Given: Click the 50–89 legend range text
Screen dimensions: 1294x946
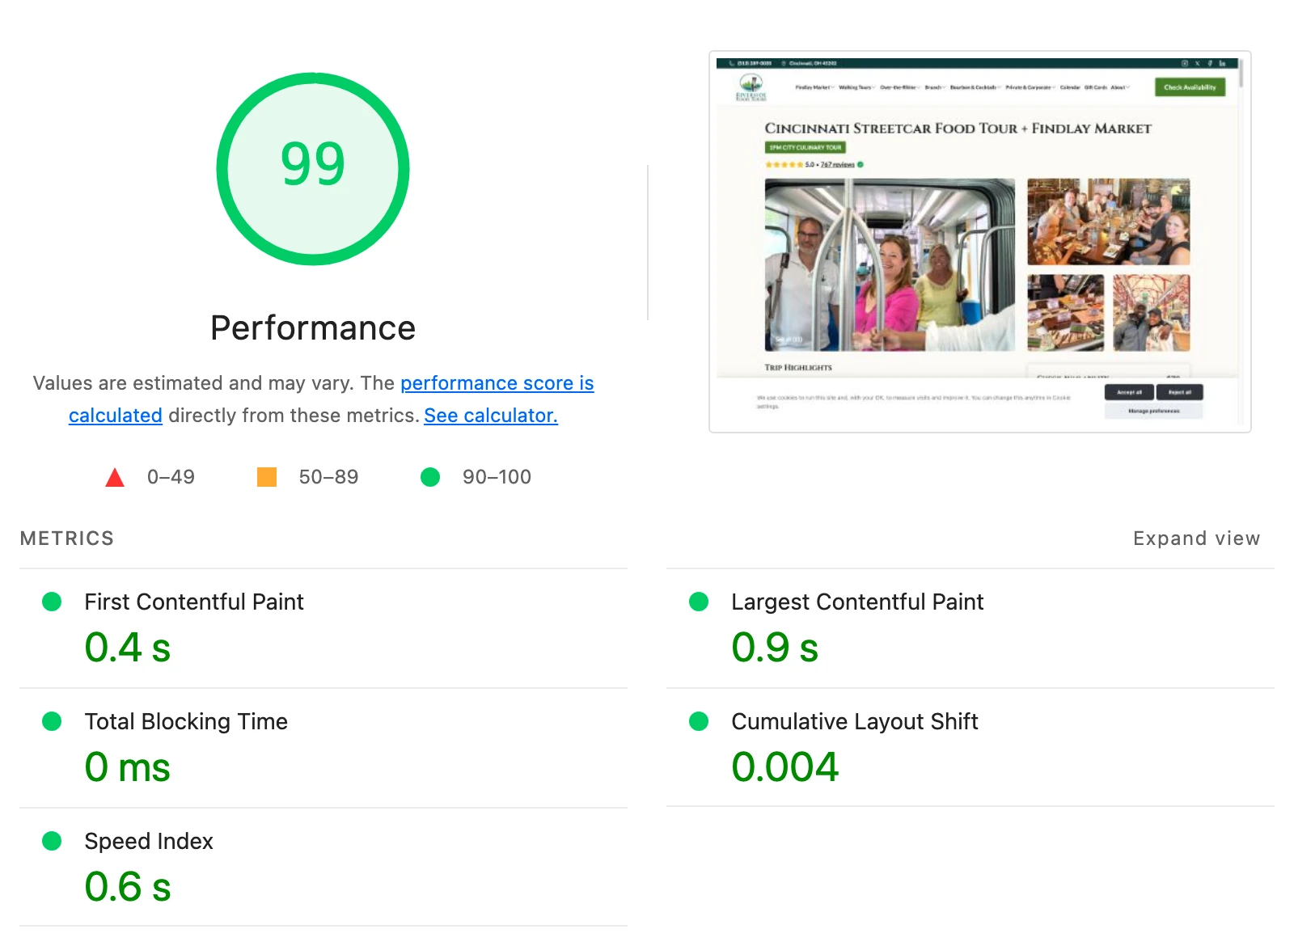Looking at the screenshot, I should coord(328,477).
